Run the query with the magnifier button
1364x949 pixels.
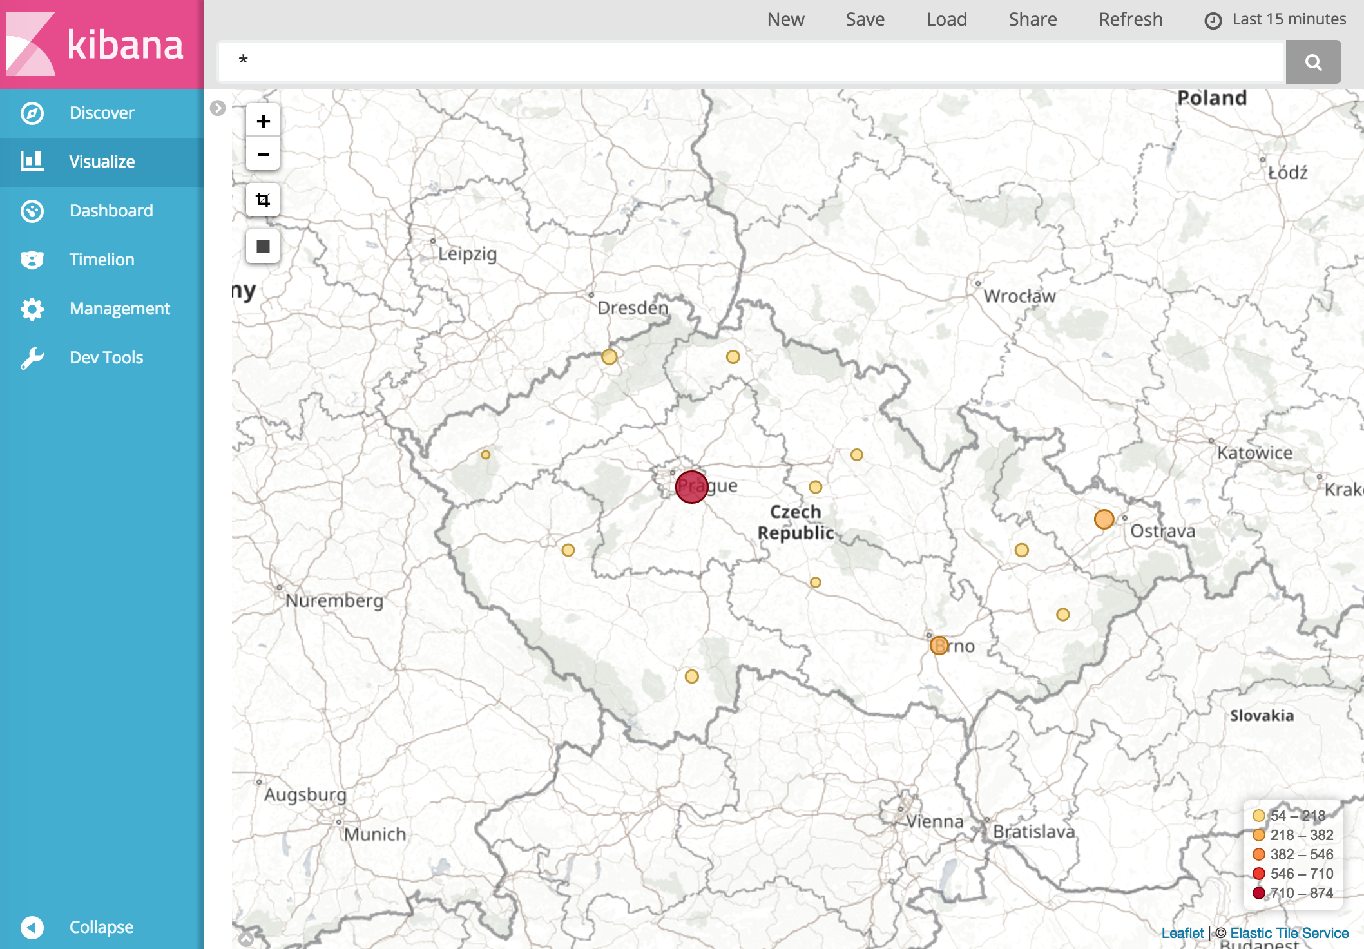pyautogui.click(x=1313, y=62)
